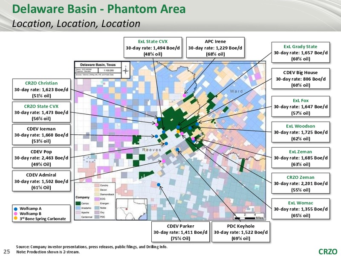Click the Apache legend swatch
The image size is (341, 256).
pos(78,212)
